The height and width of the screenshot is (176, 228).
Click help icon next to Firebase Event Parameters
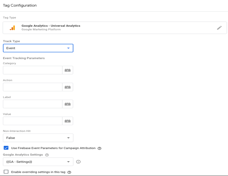pyautogui.click(x=99, y=148)
